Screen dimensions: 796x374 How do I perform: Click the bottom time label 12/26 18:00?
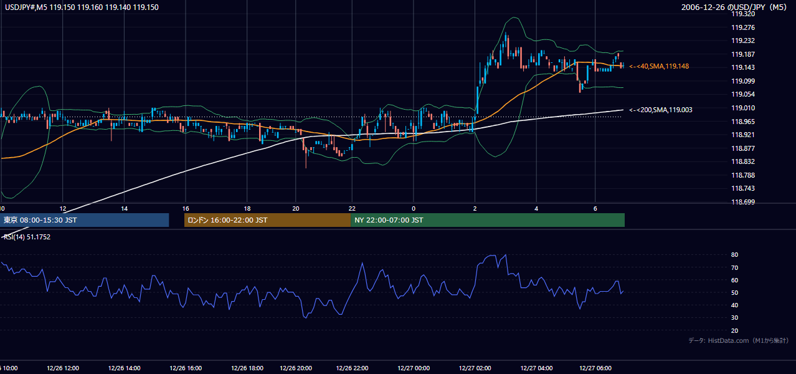[247, 368]
